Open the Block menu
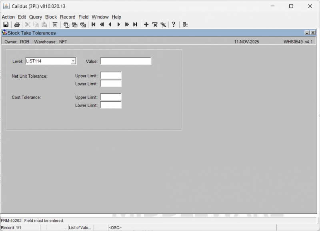This screenshot has height=231, width=320. point(51,17)
